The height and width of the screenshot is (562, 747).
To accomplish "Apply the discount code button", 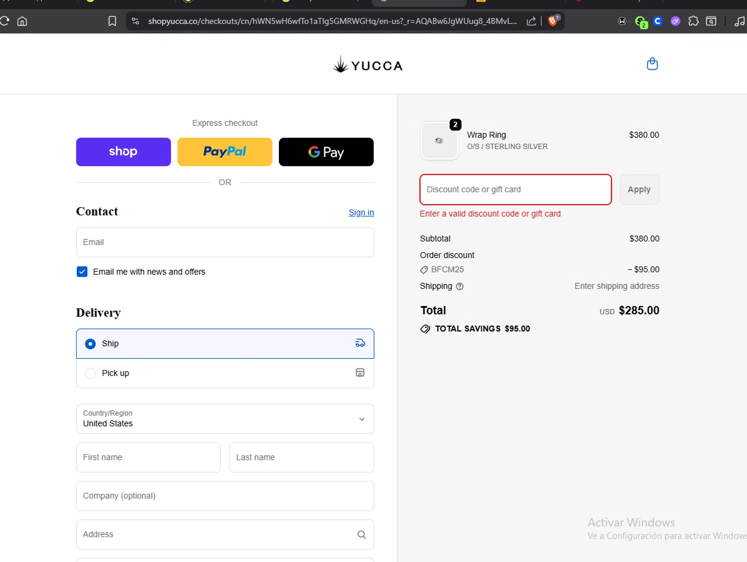I will click(x=639, y=189).
